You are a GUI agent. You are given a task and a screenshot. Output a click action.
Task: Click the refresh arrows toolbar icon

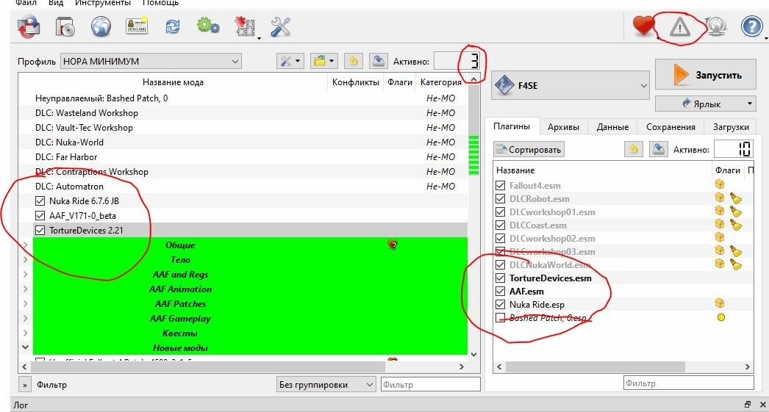(172, 26)
